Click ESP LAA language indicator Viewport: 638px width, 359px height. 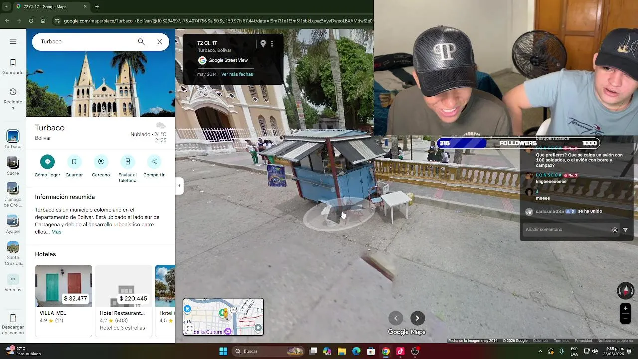574,351
